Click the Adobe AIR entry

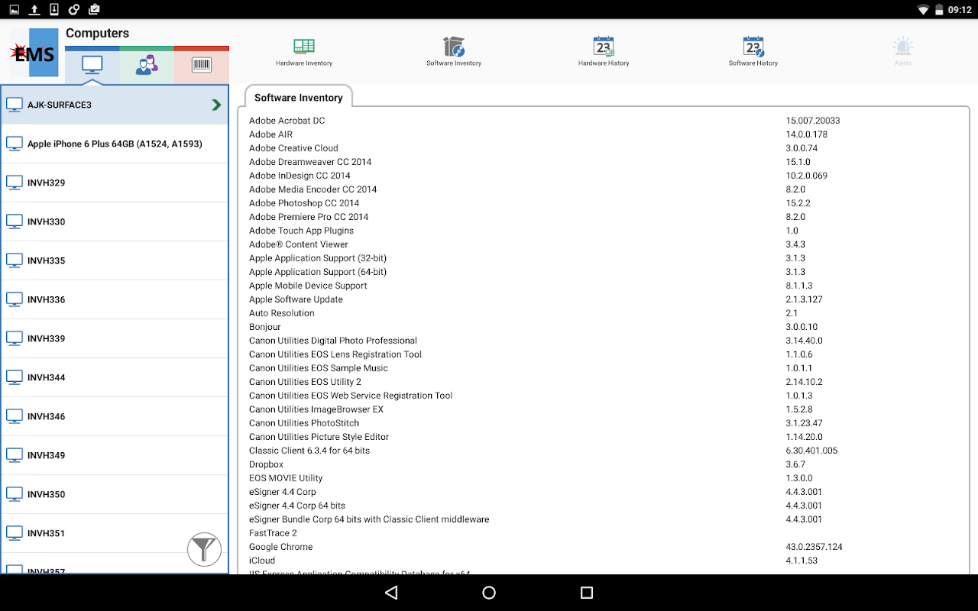270,134
